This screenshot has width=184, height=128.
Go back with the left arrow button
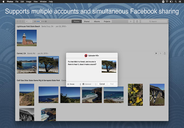tap(27, 21)
